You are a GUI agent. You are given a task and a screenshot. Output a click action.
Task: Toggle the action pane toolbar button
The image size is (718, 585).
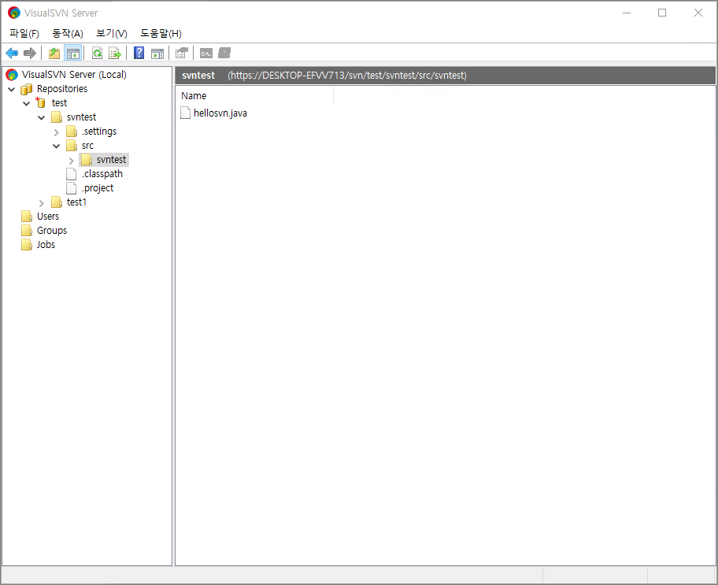[x=157, y=53]
